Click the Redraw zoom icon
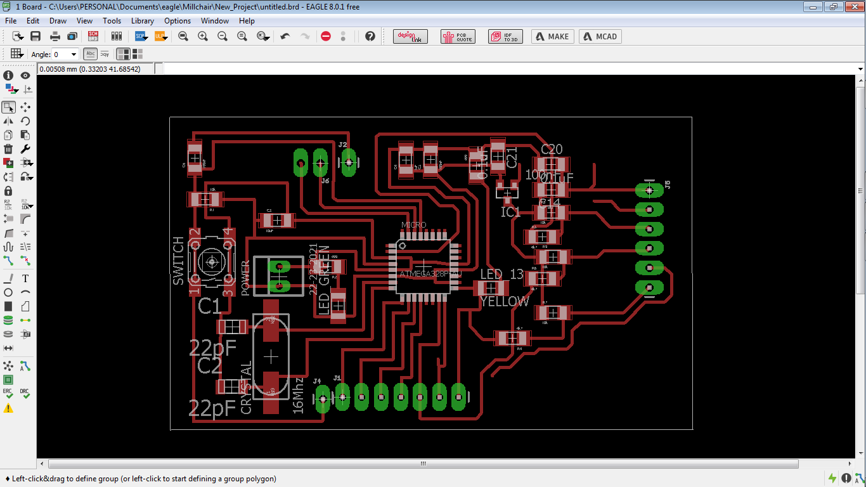This screenshot has width=866, height=487. [242, 37]
